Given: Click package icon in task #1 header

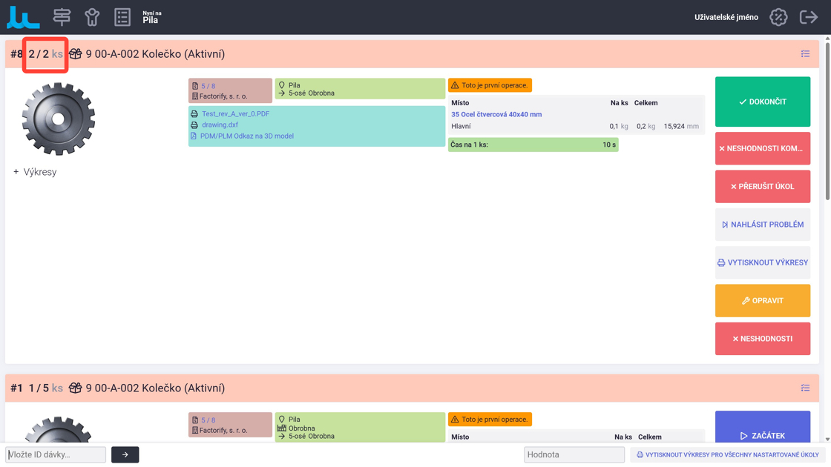Looking at the screenshot, I should 75,388.
